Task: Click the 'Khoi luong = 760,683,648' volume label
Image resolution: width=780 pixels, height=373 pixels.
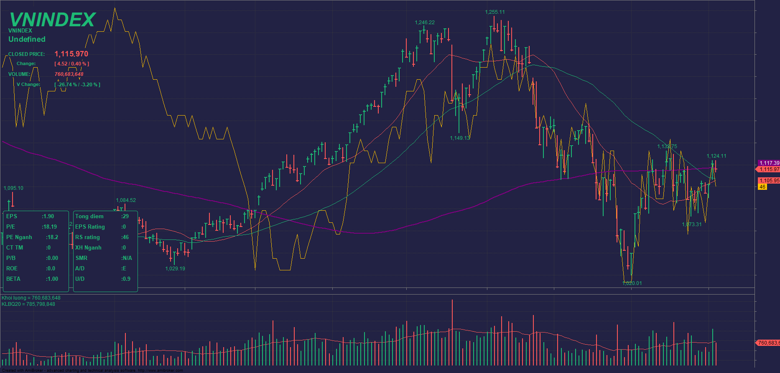Action: pyautogui.click(x=31, y=298)
